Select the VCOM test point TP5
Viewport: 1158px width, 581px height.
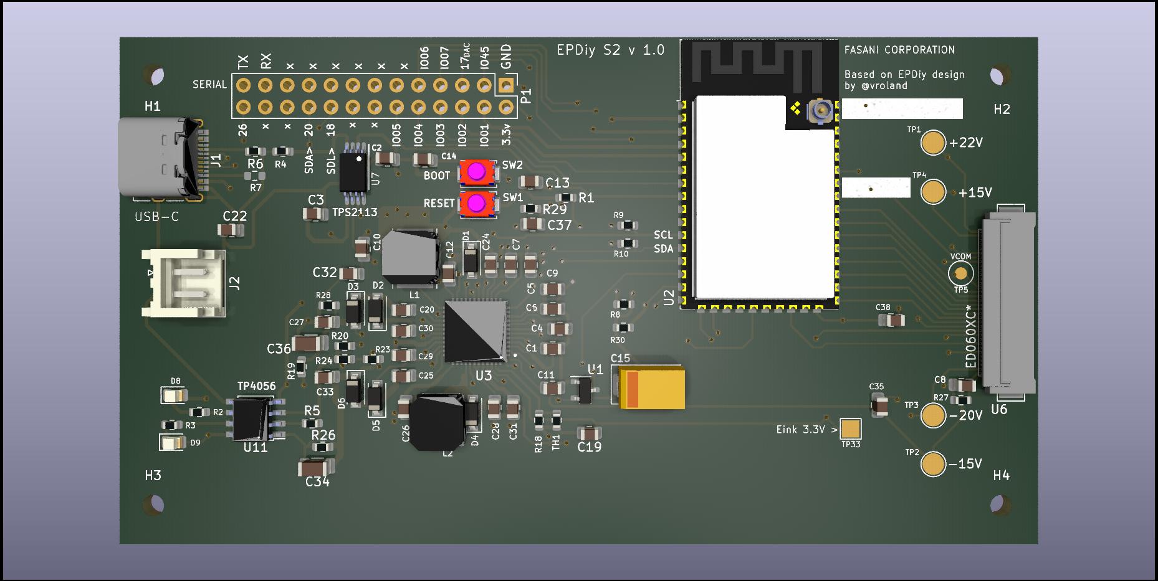click(960, 273)
